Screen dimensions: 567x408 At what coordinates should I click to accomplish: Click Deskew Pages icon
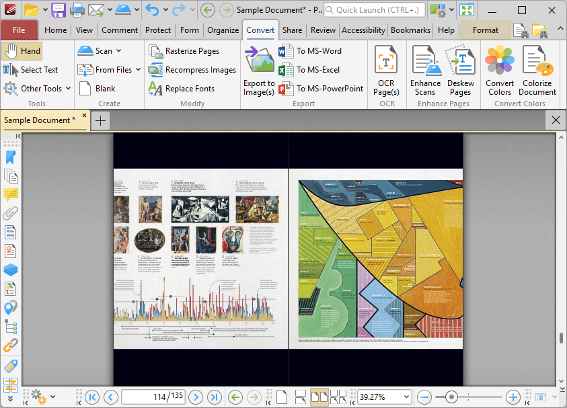460,71
